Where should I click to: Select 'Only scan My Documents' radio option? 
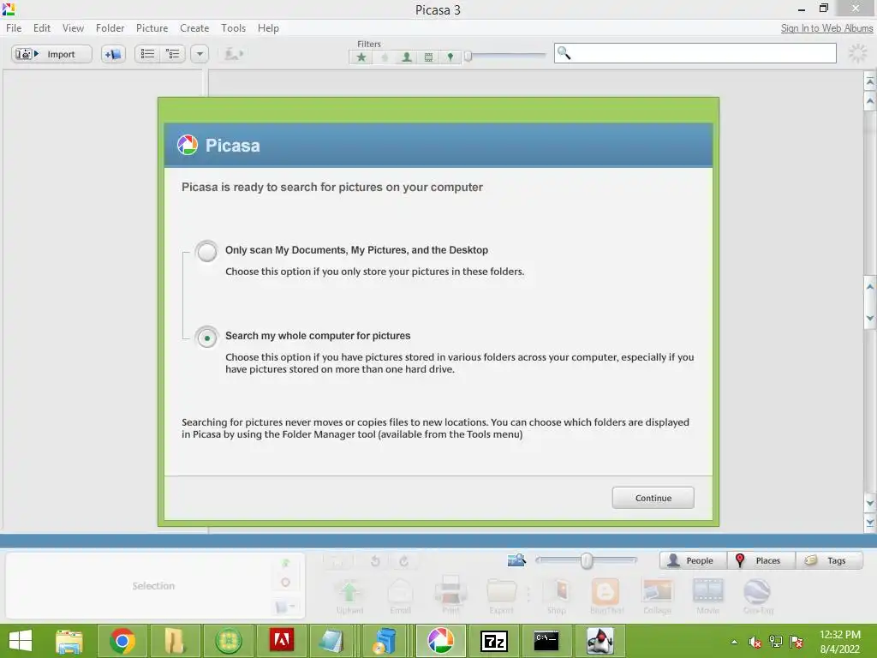(x=206, y=251)
